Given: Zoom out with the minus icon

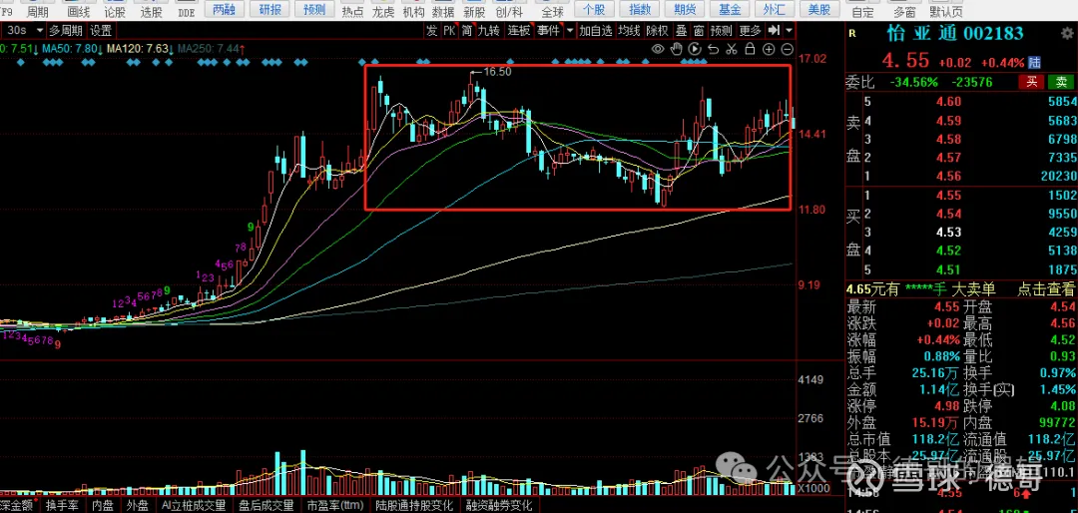Looking at the screenshot, I should click(x=788, y=49).
